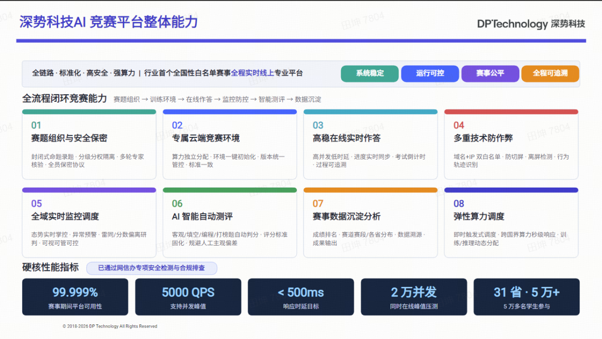Select the 支持并发峰值 caption
Screen dimensions: 602x339
coord(188,306)
